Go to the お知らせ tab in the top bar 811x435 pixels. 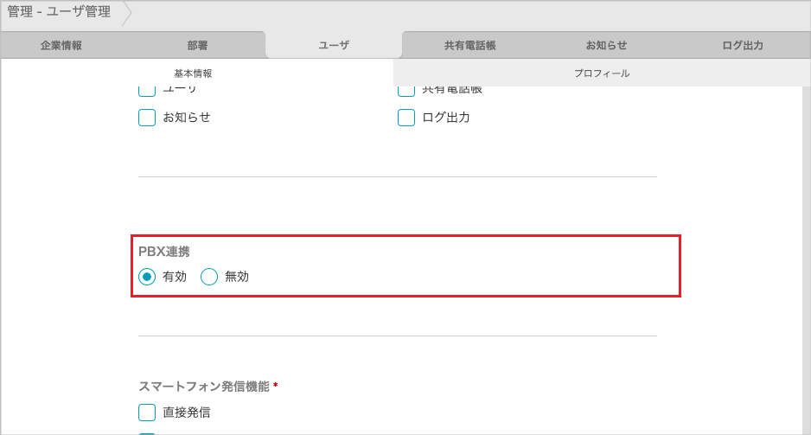pyautogui.click(x=606, y=46)
